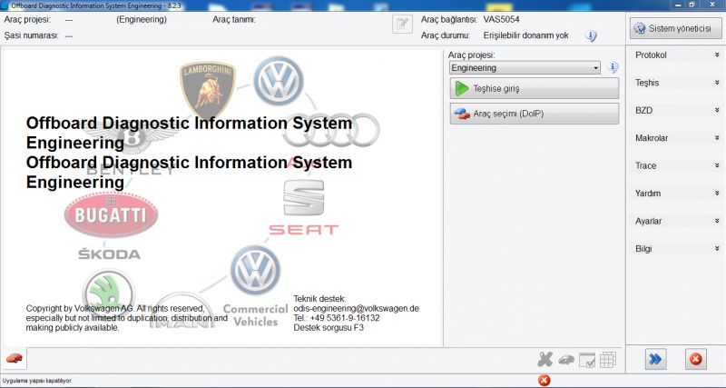Click the info icon beside Engineering dropdown
The image size is (726, 388).
(613, 67)
